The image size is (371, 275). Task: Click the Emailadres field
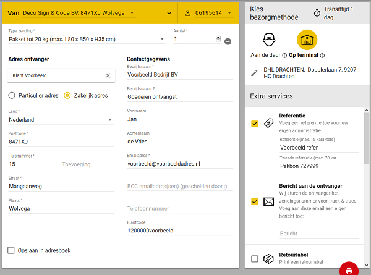tap(180, 164)
